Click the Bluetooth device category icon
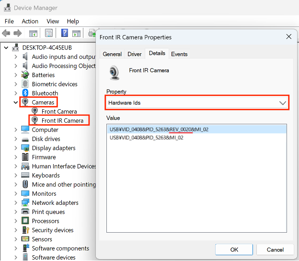The height and width of the screenshot is (261, 299). pyautogui.click(x=25, y=93)
